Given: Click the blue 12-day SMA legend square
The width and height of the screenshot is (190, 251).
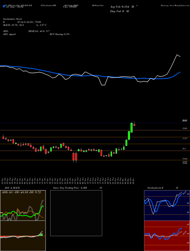Looking at the screenshot, I should pyautogui.click(x=4, y=6).
